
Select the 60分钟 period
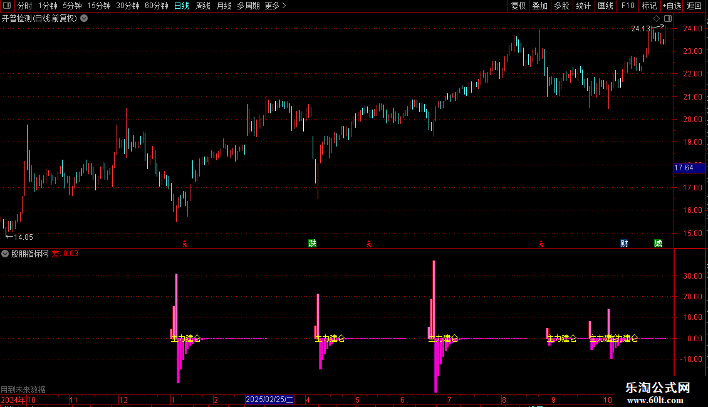coord(157,6)
